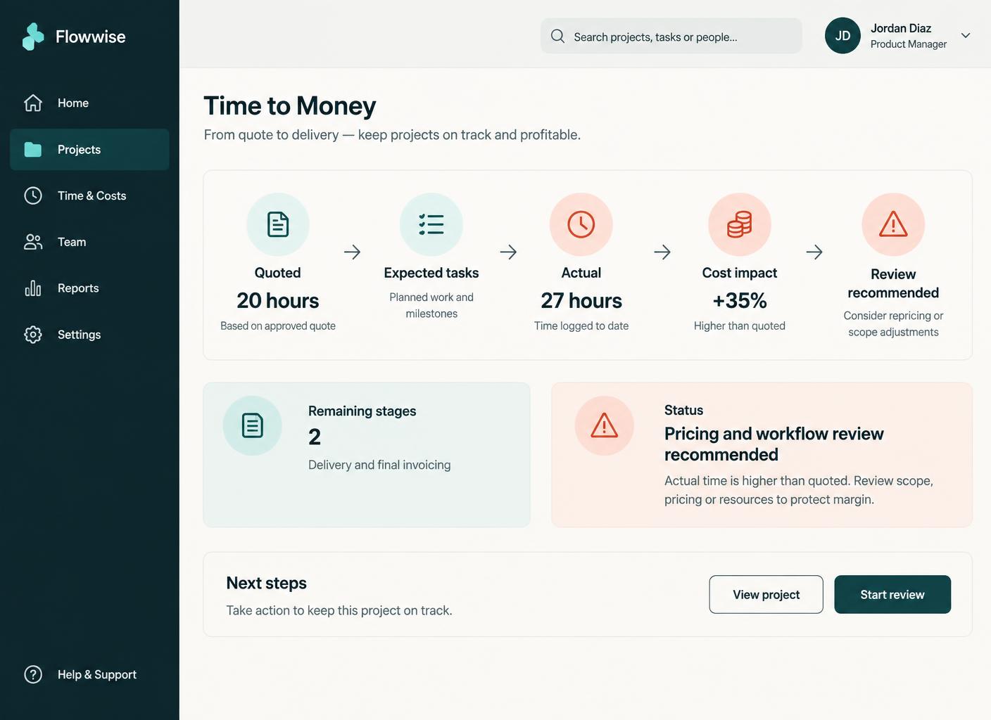Screen dimensions: 991x720
Task: Click the "27 hours" actual value
Action: (x=581, y=301)
